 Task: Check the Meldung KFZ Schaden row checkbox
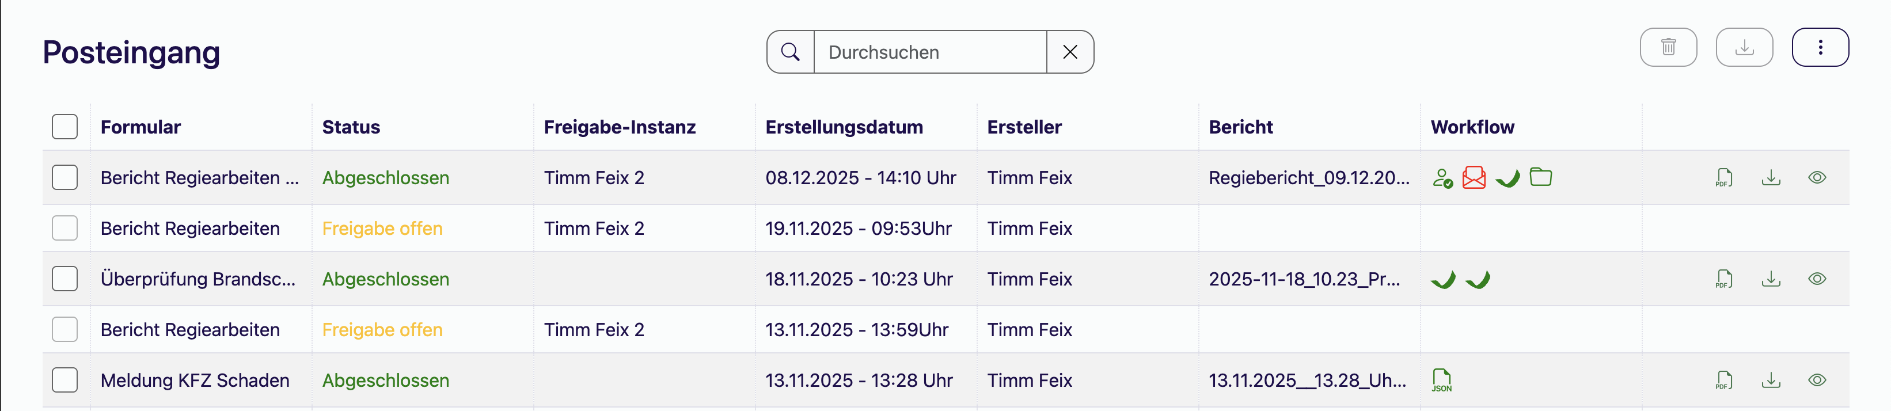[64, 380]
